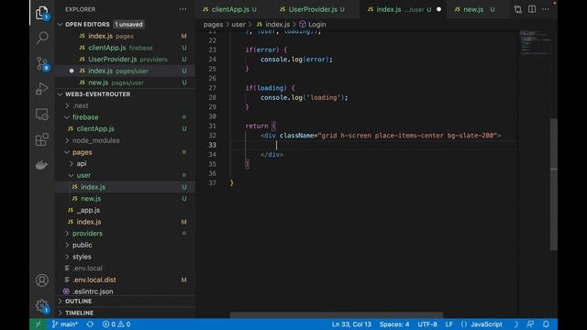Viewport: 587px width, 330px height.
Task: Expand the styles folder
Action: (x=67, y=257)
